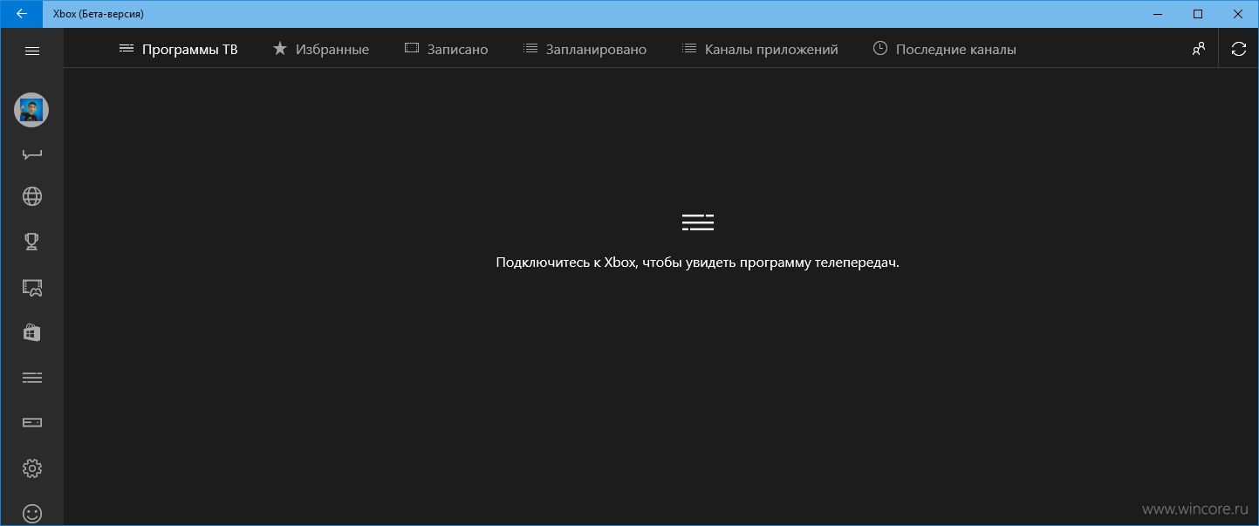Viewport: 1259px width, 526px height.
Task: Open the globe activity feed icon
Action: click(32, 196)
